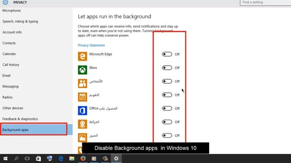
Task: Click the Find a setting search box
Action: [x=266, y=2]
